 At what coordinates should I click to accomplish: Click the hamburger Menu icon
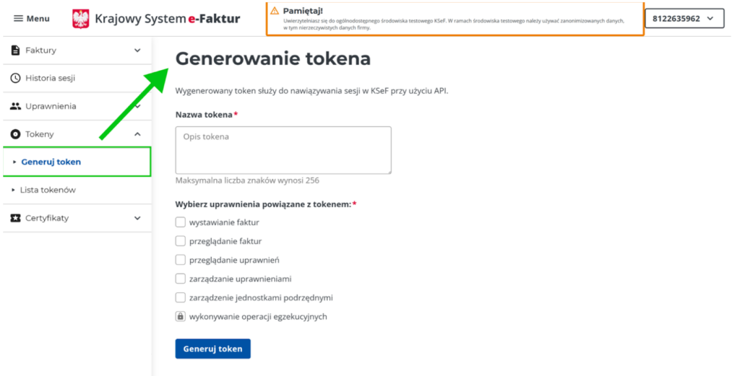(x=18, y=19)
